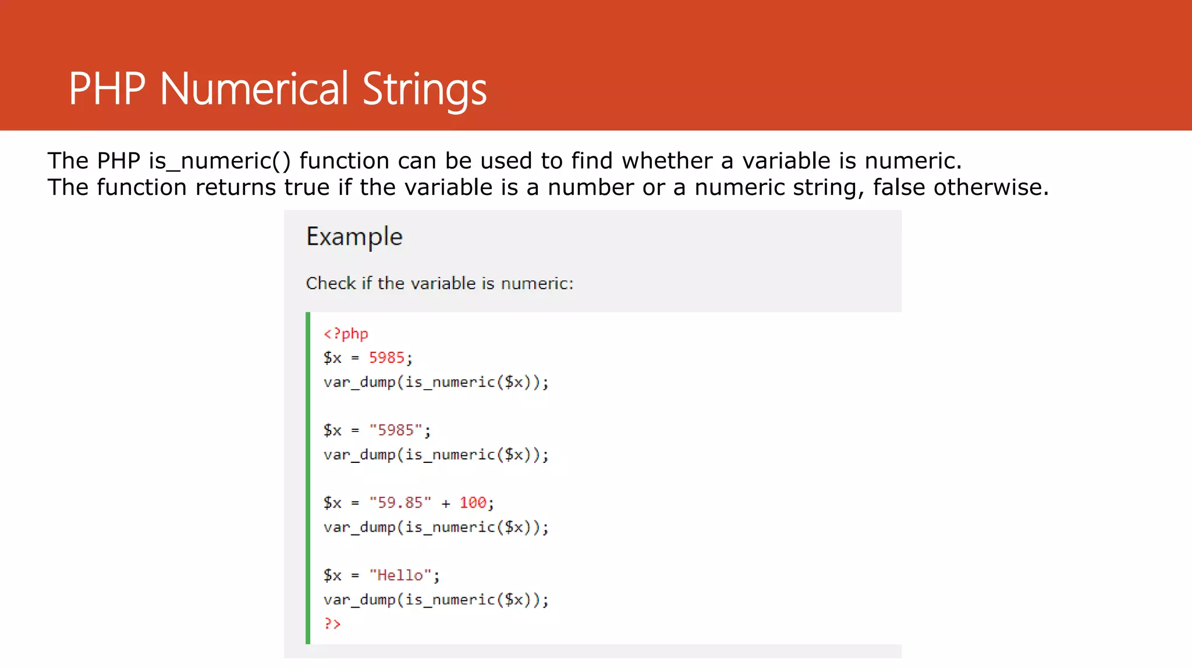Click the var_dump line after "Hello" assignment
The image size is (1192, 670).
tap(436, 600)
